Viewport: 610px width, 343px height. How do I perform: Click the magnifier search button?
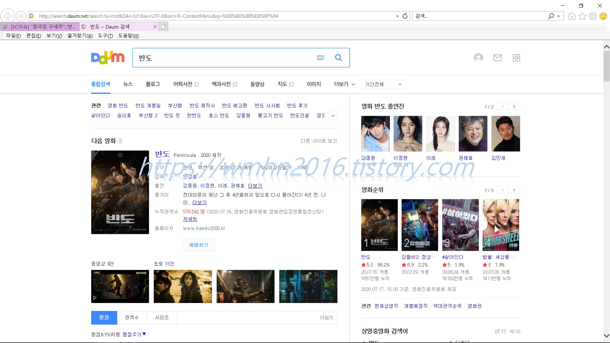click(339, 58)
